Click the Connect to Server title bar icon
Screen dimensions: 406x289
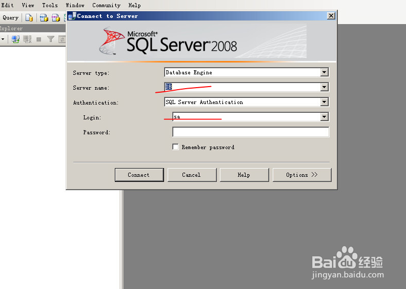click(72, 16)
